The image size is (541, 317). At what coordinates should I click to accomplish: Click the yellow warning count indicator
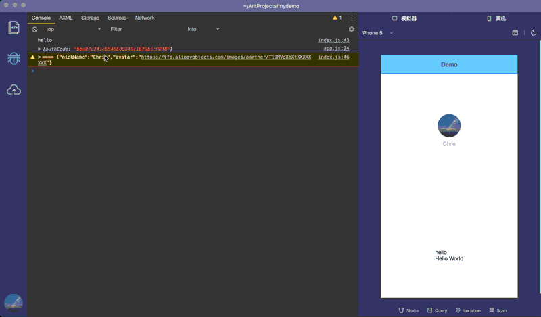click(337, 18)
